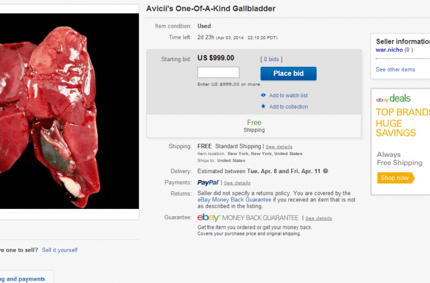
Task: Click the PayPal logo in Payments row
Action: pos(208,182)
